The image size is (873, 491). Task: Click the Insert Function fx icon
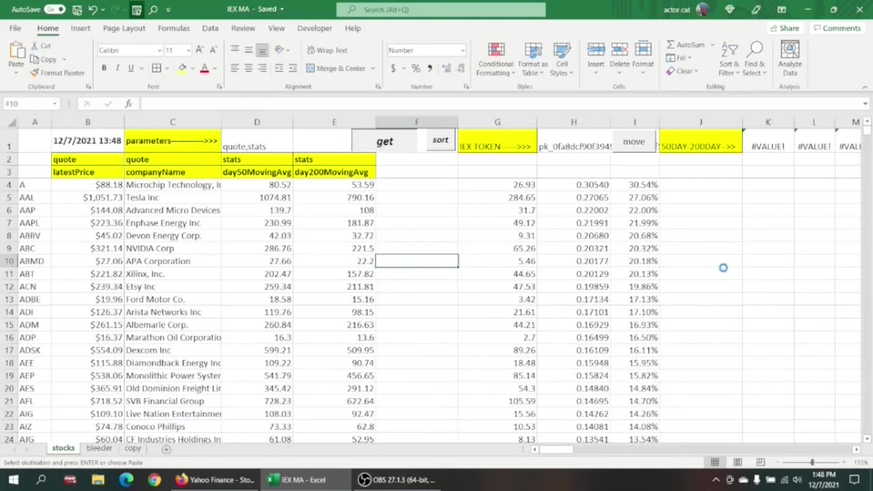[128, 104]
